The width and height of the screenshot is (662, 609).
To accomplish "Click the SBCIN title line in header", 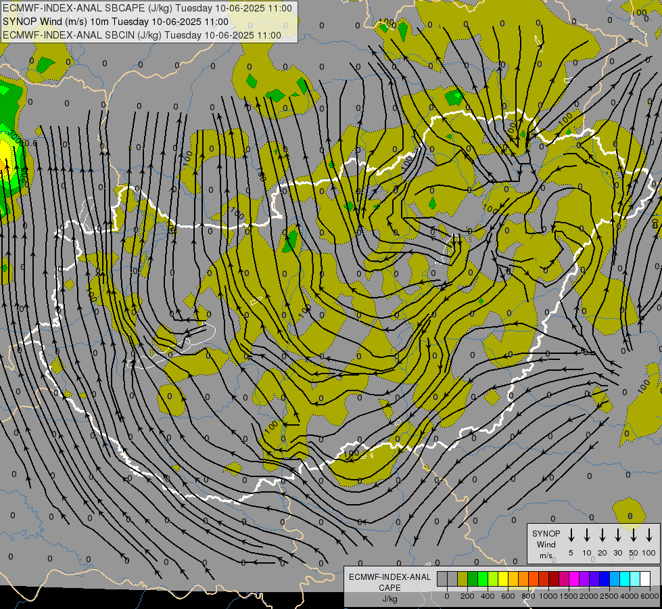I will (142, 35).
